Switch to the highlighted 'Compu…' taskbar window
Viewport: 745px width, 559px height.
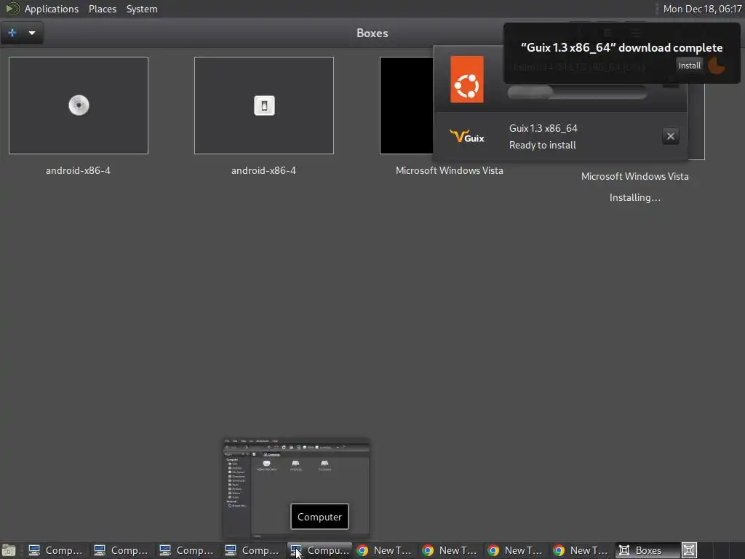pyautogui.click(x=319, y=550)
